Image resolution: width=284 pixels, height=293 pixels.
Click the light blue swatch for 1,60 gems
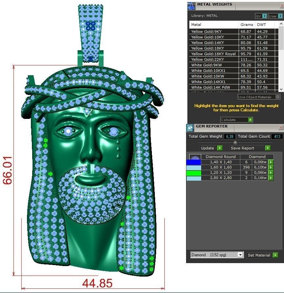tap(194, 167)
